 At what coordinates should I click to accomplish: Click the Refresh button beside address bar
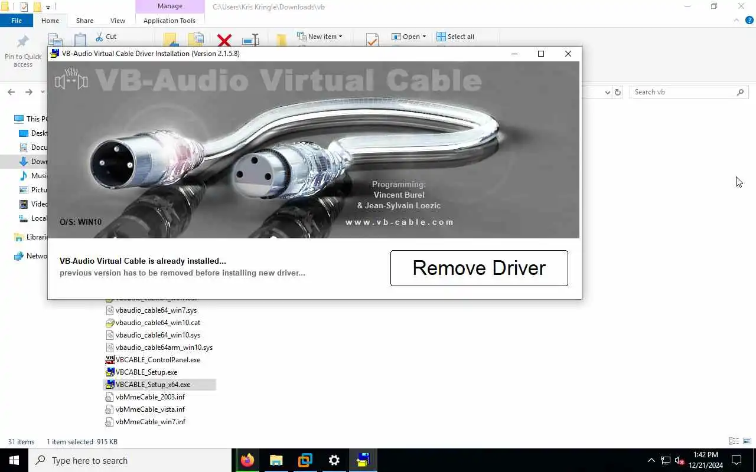pos(618,92)
